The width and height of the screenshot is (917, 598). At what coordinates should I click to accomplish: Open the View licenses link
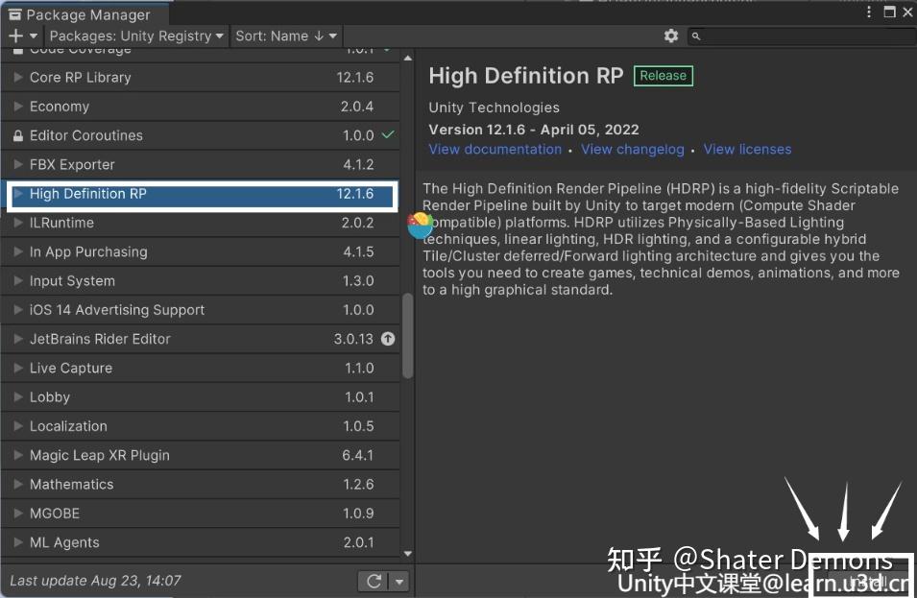click(x=747, y=149)
